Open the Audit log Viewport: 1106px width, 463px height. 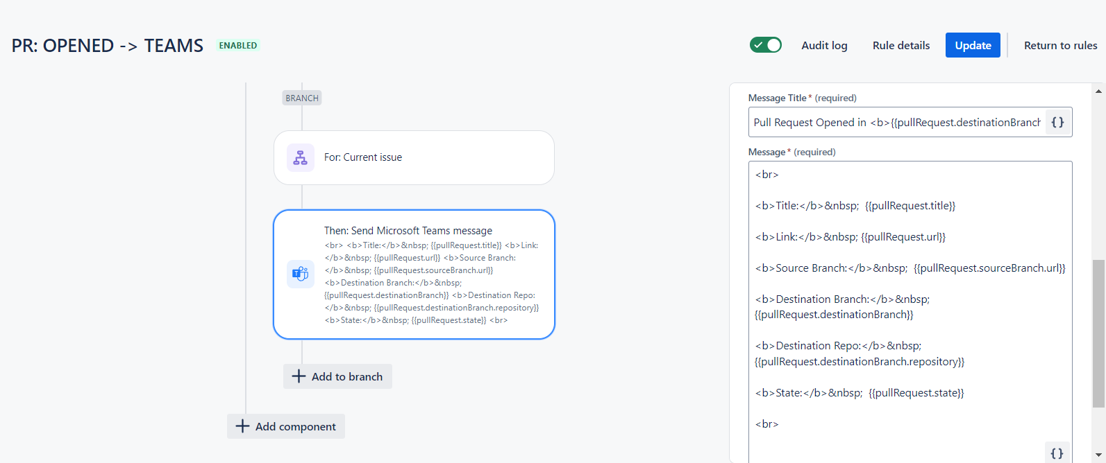click(x=824, y=45)
